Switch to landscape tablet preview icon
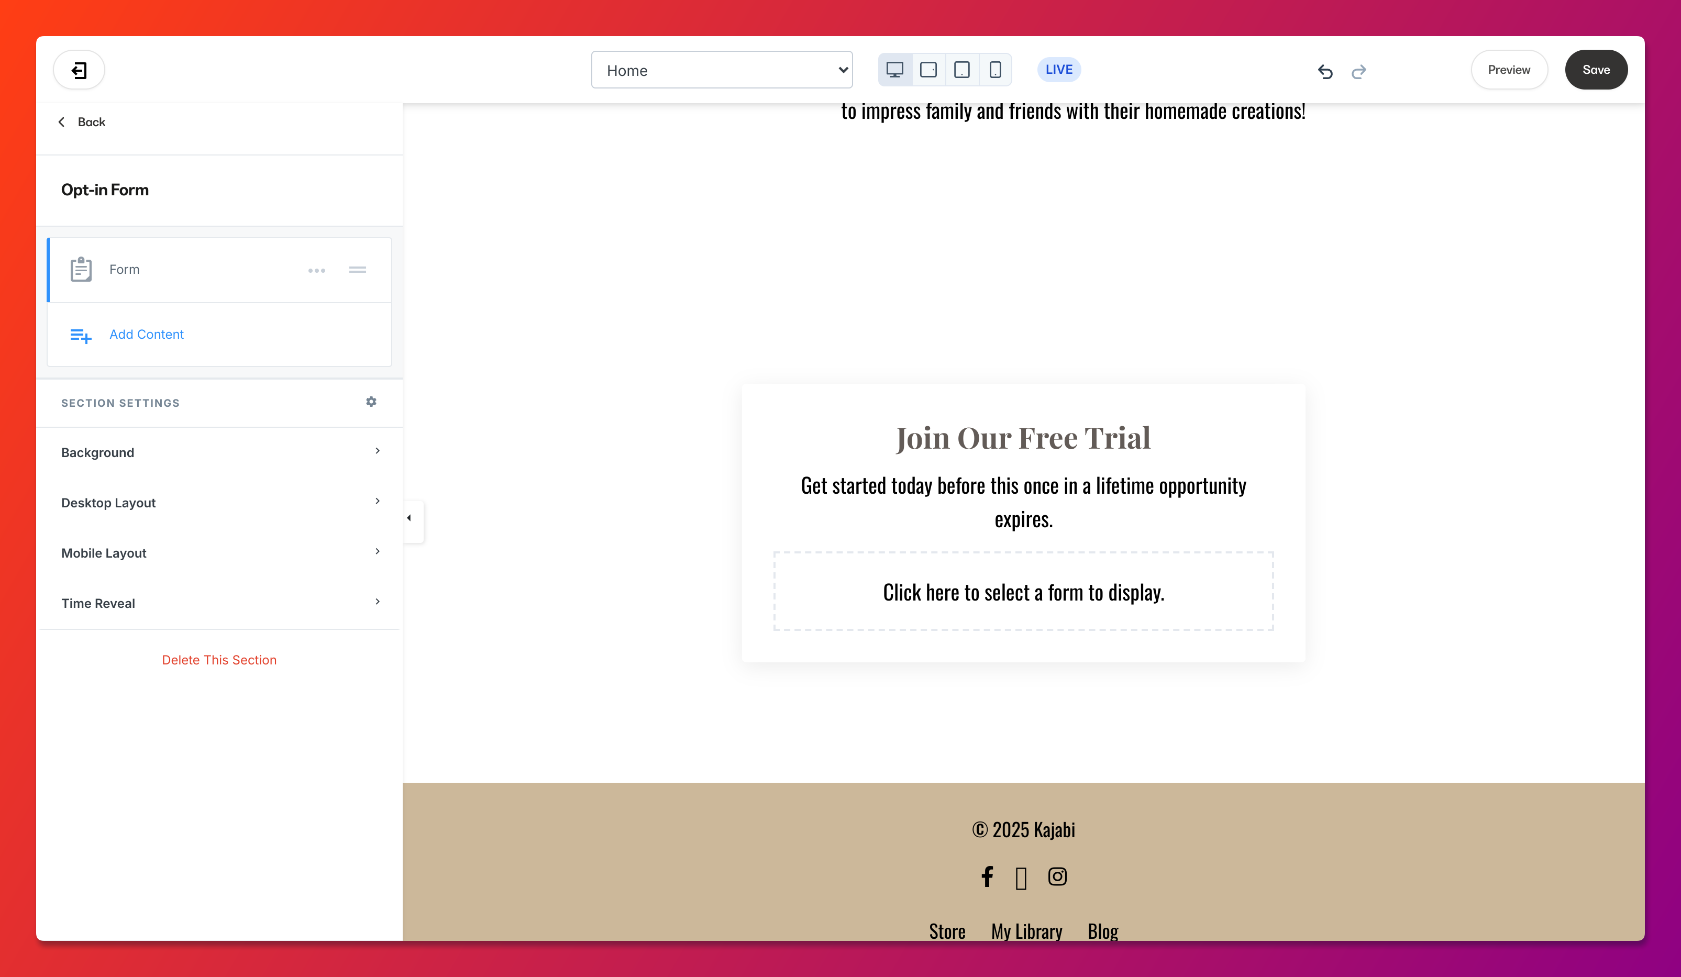The image size is (1681, 977). (x=928, y=69)
